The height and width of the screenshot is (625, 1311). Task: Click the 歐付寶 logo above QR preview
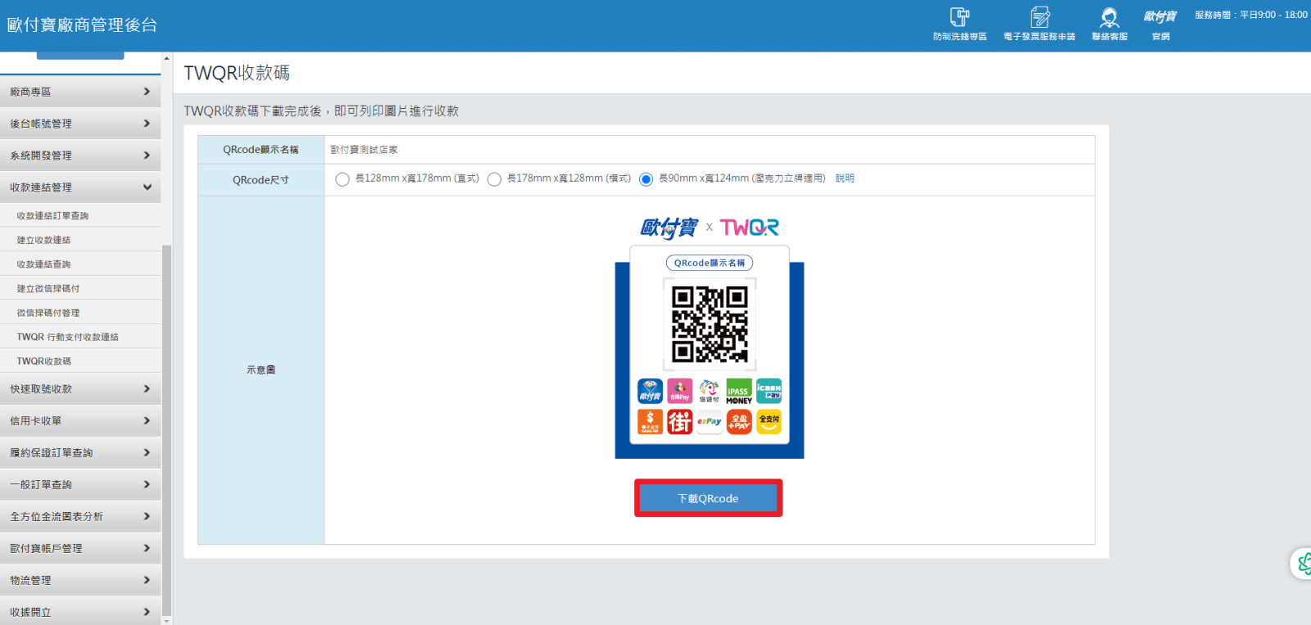pos(669,227)
